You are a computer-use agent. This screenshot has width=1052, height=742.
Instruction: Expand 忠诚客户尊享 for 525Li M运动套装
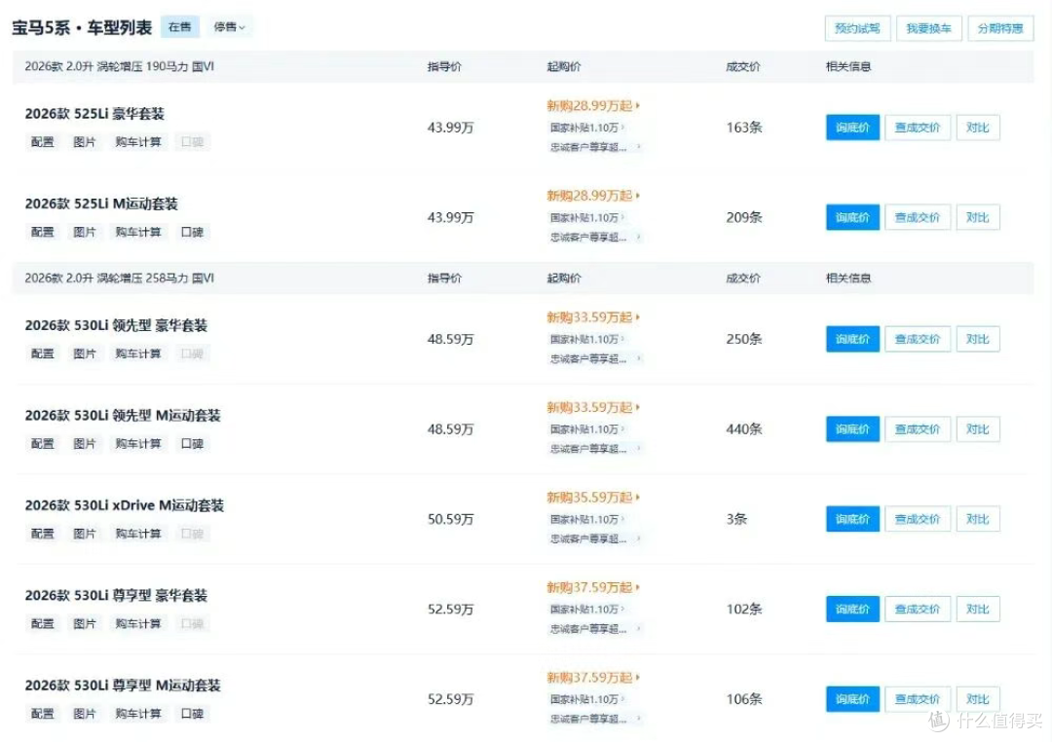pyautogui.click(x=595, y=237)
